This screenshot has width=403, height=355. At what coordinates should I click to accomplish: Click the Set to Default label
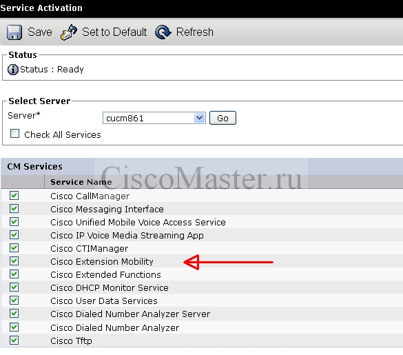[x=114, y=32]
